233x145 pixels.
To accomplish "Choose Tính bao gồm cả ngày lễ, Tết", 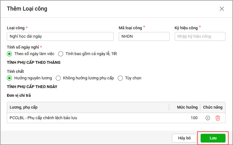I will coord(61,54).
